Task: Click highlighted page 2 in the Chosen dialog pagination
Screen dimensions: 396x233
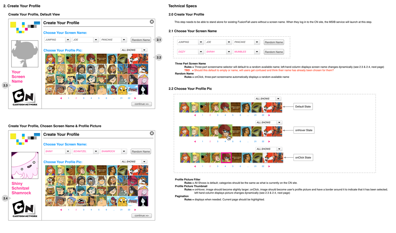Action: (76, 210)
